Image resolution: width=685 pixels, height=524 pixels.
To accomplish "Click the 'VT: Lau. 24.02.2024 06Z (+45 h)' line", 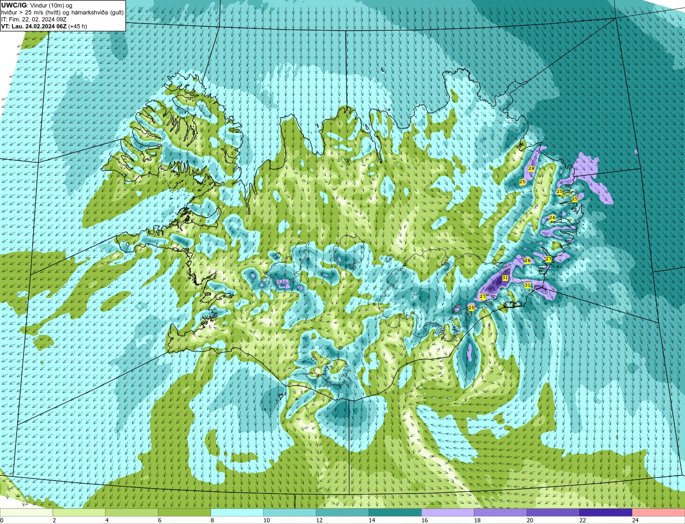I will coord(44,26).
